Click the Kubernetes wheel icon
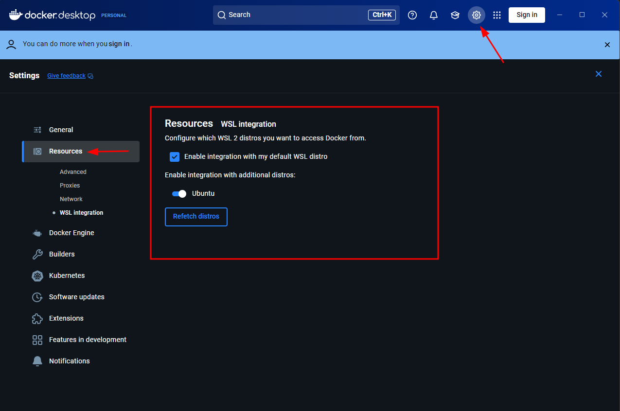Screen dimensions: 620x411 pos(37,276)
